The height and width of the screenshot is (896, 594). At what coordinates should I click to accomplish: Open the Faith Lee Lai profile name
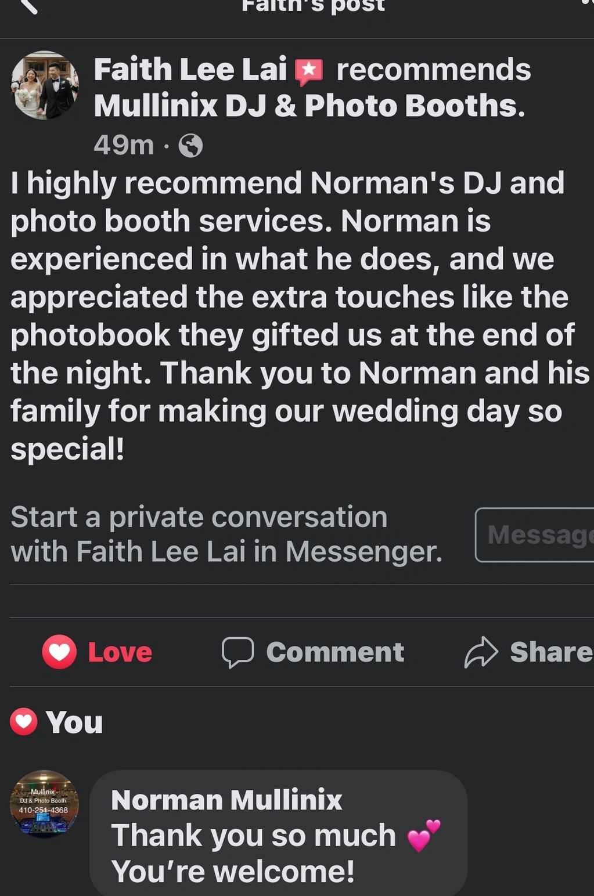pyautogui.click(x=190, y=70)
